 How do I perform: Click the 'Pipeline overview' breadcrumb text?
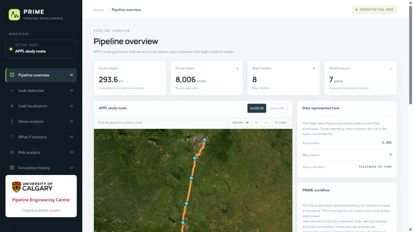tap(126, 10)
